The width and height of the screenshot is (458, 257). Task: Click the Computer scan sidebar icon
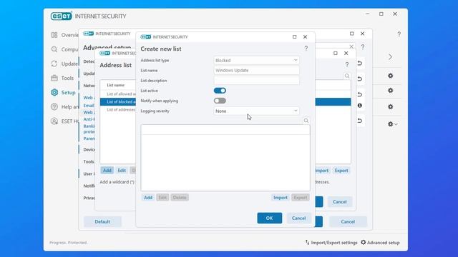pos(54,49)
